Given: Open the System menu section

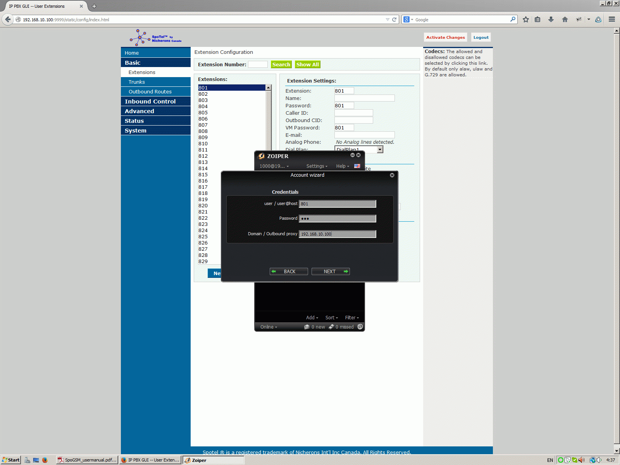Looking at the screenshot, I should pyautogui.click(x=156, y=130).
